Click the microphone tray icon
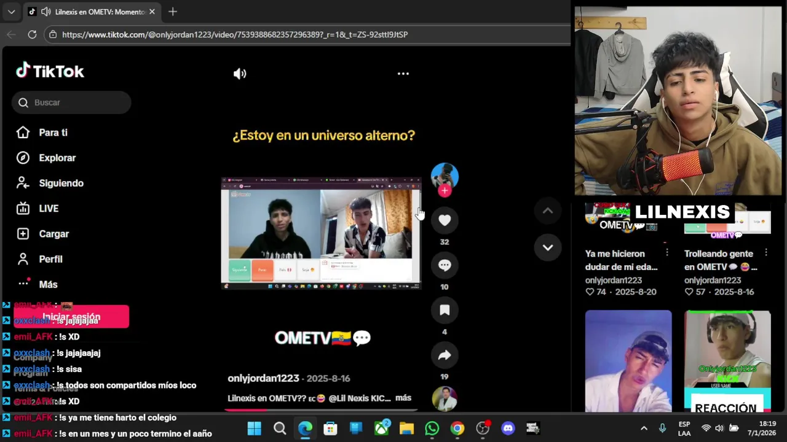 pyautogui.click(x=662, y=428)
